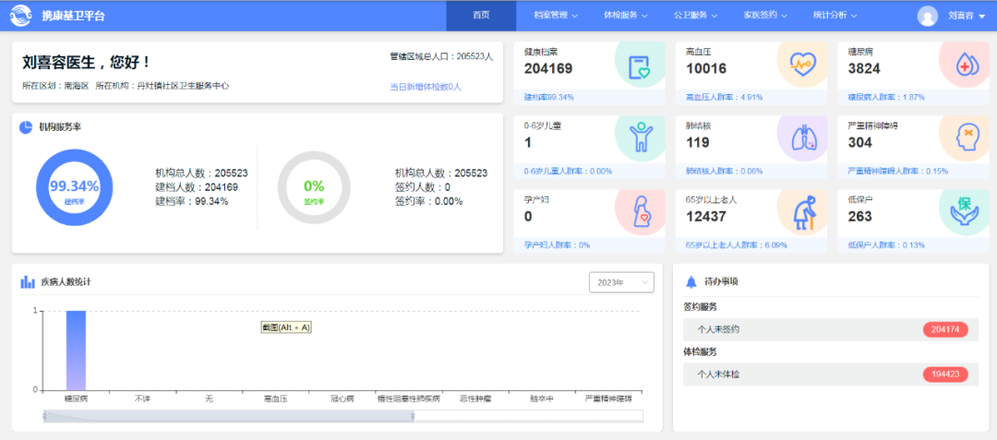
Task: Click the 194423 unexamined count badge
Action: [x=944, y=375]
